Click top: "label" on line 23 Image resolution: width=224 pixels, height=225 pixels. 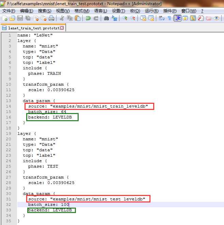pyautogui.click(x=39, y=155)
